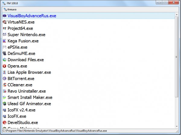Click the red Opera.exe icon
The width and height of the screenshot is (181, 135).
point(5,66)
